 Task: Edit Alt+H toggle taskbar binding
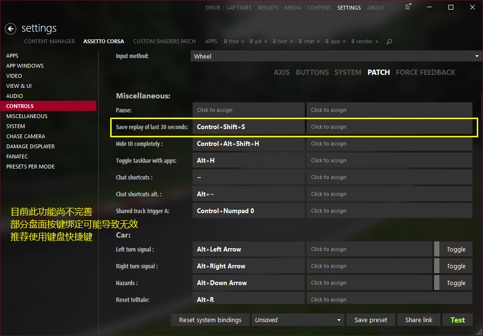(249, 160)
